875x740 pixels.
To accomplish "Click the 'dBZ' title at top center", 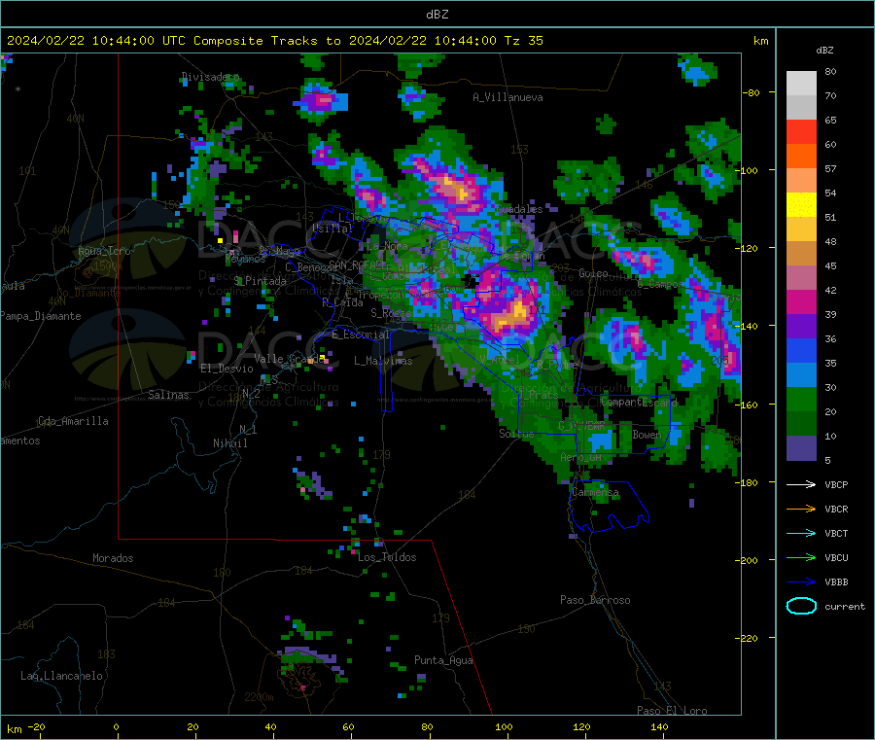I will [x=437, y=15].
